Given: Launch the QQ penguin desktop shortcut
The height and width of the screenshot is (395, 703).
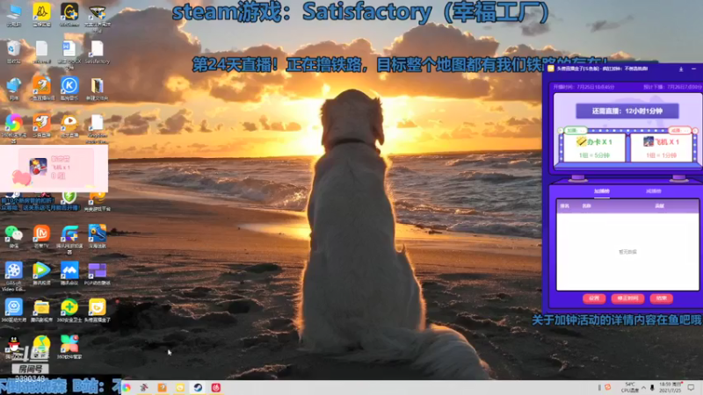Looking at the screenshot, I should (14, 347).
